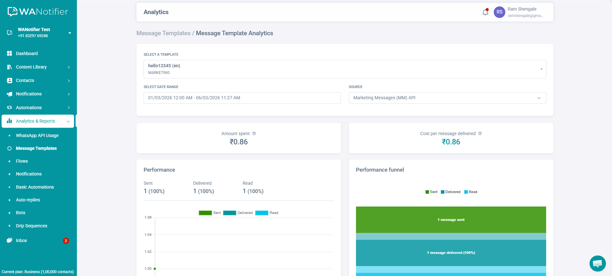
Task: Open the Select a Template dropdown
Action: click(344, 69)
